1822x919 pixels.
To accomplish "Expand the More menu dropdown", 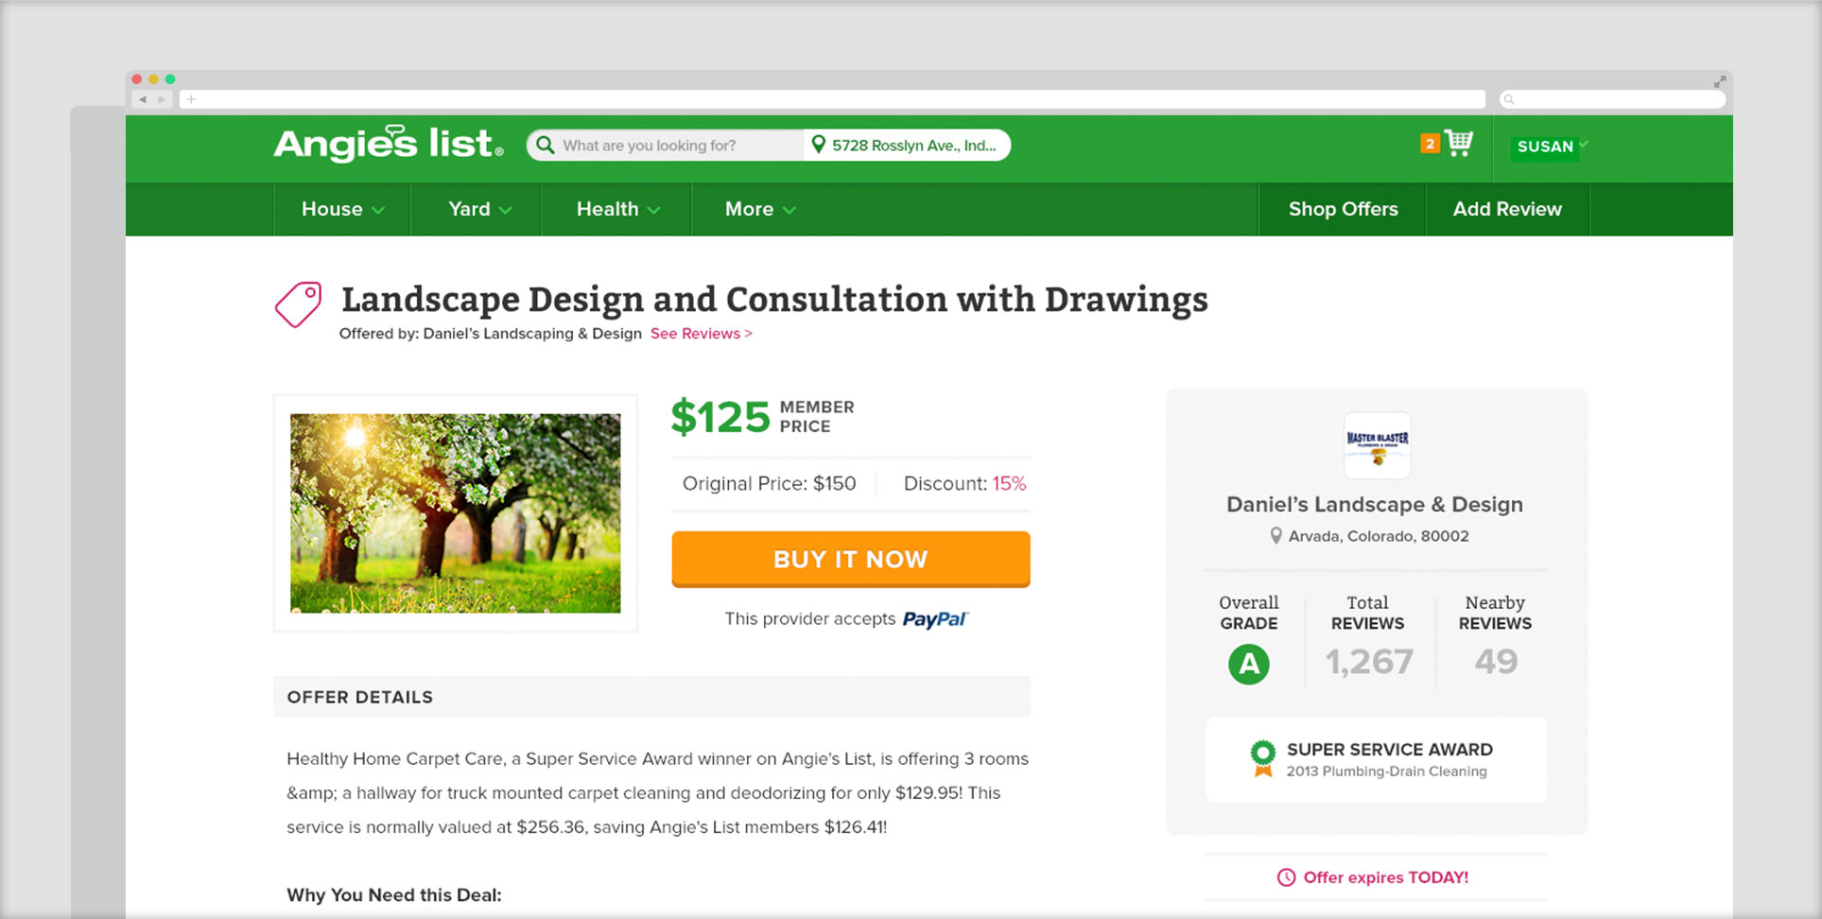I will (x=760, y=209).
